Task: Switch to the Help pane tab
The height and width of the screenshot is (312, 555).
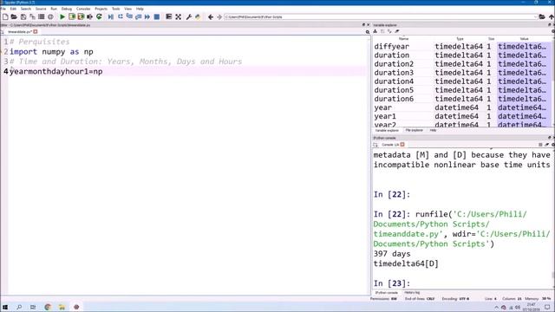Action: [433, 130]
